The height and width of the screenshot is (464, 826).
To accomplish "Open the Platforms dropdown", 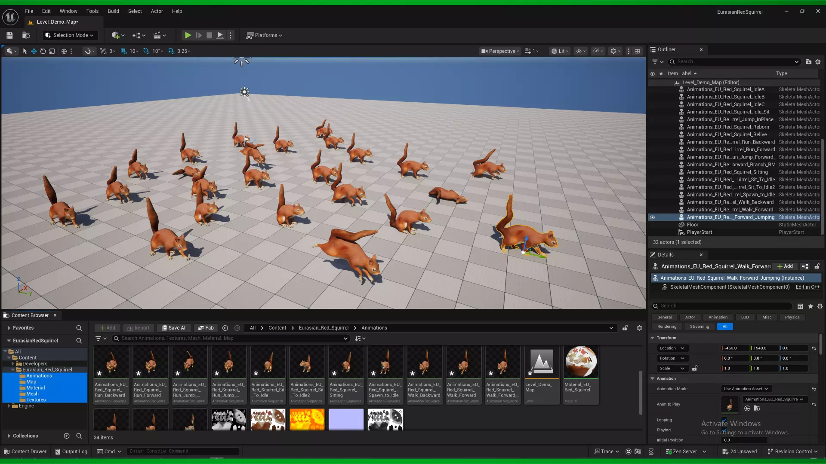I will tap(264, 35).
